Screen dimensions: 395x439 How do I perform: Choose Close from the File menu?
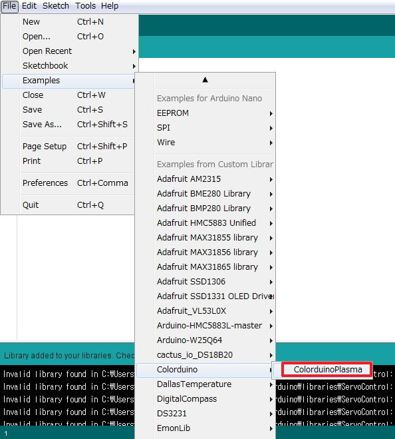69,95
